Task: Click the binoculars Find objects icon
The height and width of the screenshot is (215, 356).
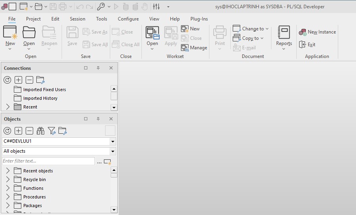Action: [40, 131]
